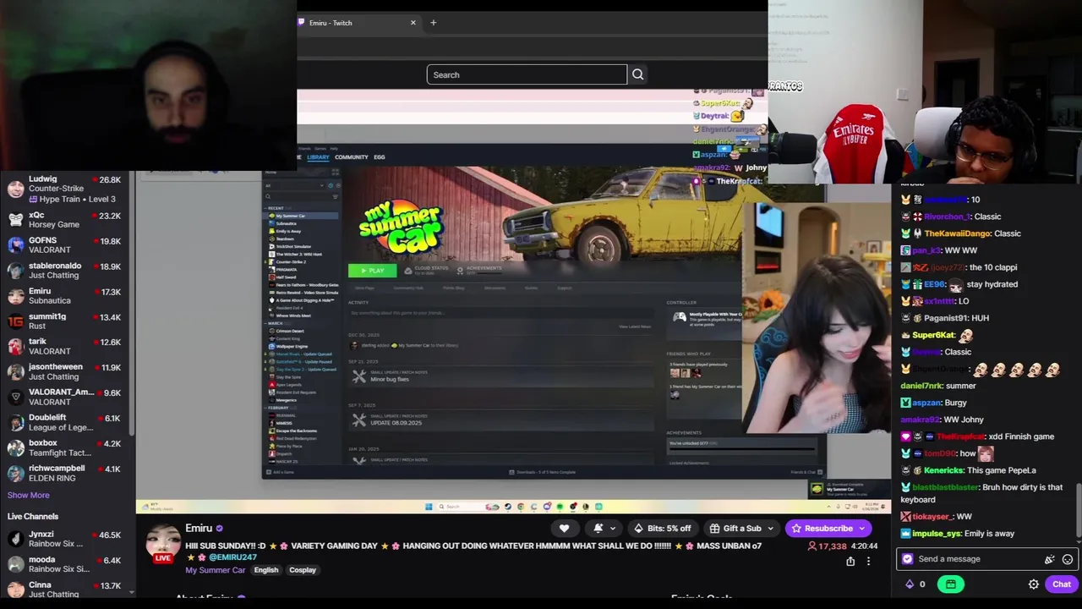Open mooda live channel
The width and height of the screenshot is (1082, 609).
click(x=66, y=564)
